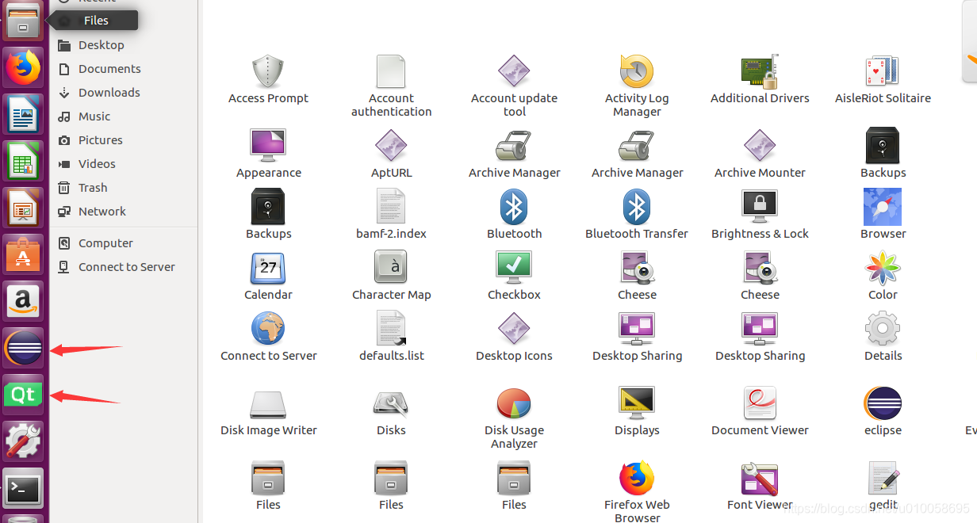This screenshot has height=523, width=977.
Task: Select the Access Prompt shield icon
Action: [x=268, y=71]
